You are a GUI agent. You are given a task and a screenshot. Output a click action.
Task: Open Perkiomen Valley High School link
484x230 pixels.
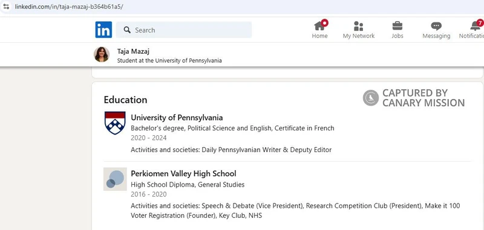click(x=183, y=174)
